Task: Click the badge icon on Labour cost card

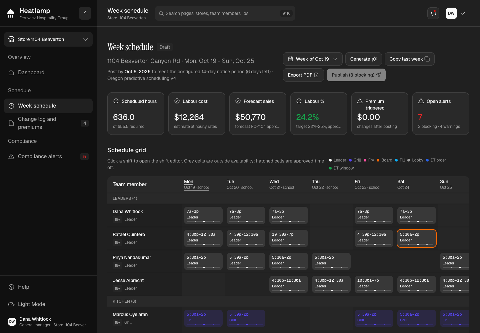Action: point(177,101)
